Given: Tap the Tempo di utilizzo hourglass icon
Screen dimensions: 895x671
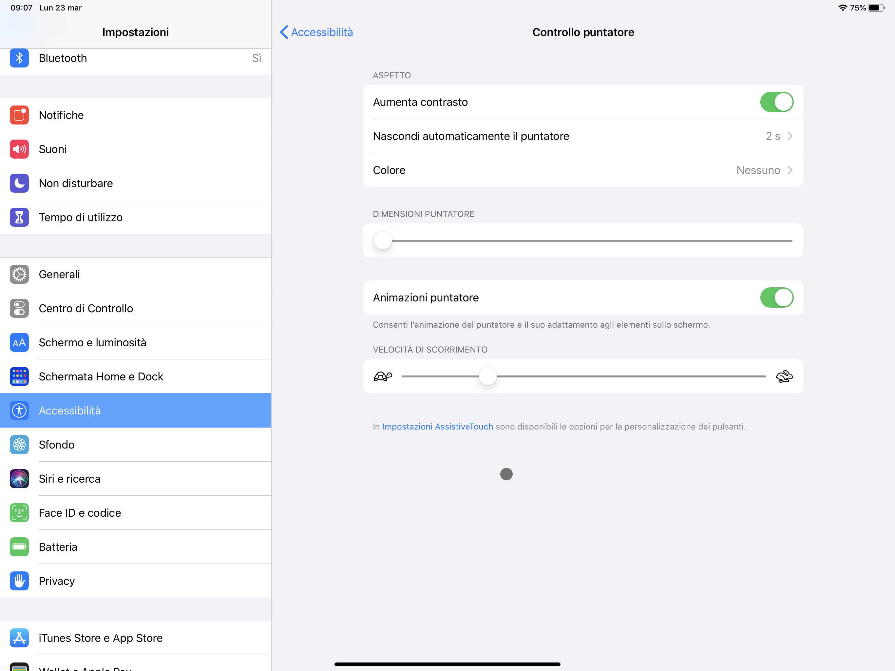Looking at the screenshot, I should click(19, 217).
